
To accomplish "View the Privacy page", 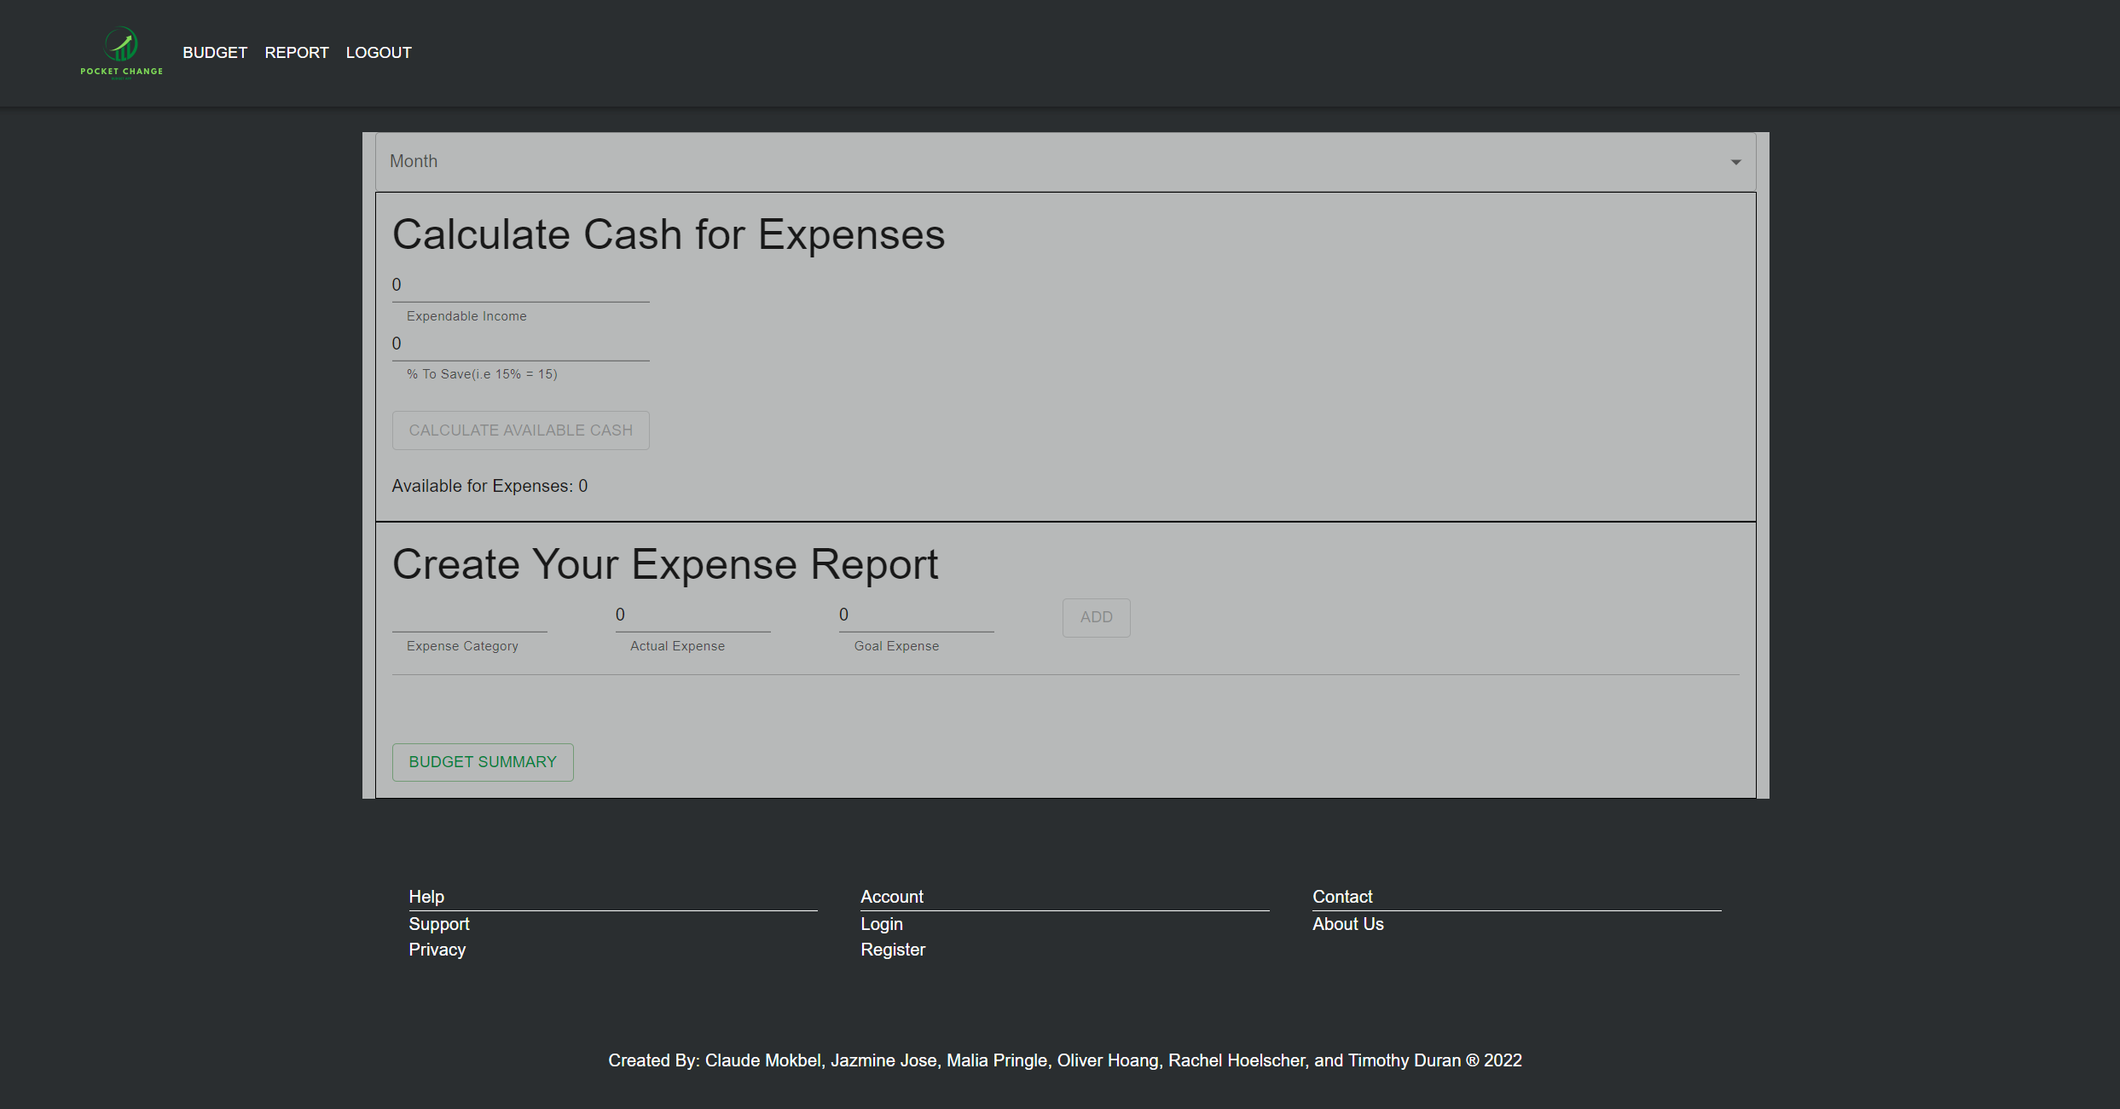I will (x=437, y=949).
